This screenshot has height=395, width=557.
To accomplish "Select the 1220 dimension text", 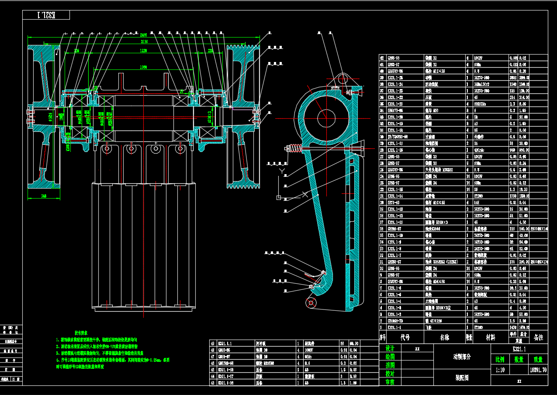I will [143, 51].
